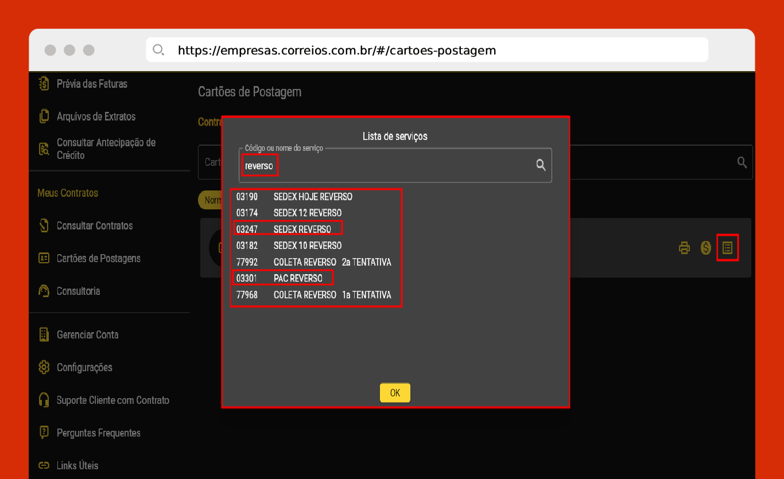Click the dollar coin icon on card row

(706, 248)
